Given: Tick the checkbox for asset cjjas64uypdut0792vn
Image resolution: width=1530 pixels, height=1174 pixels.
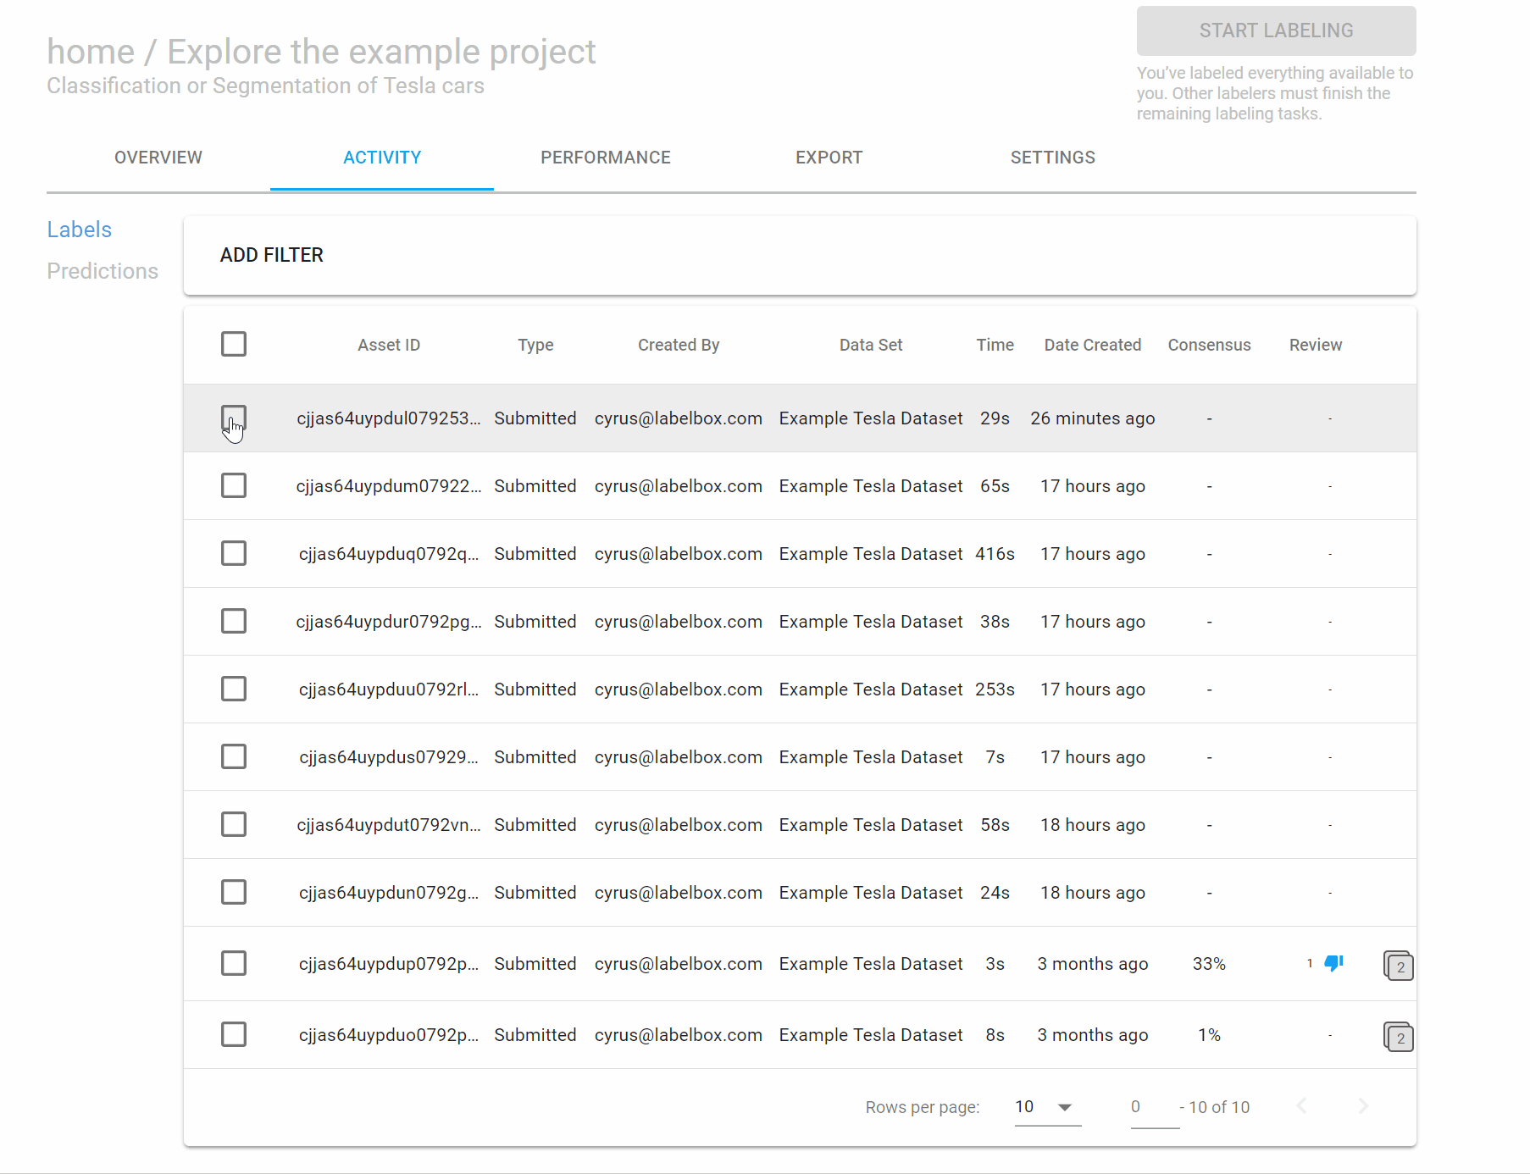Looking at the screenshot, I should [x=234, y=824].
